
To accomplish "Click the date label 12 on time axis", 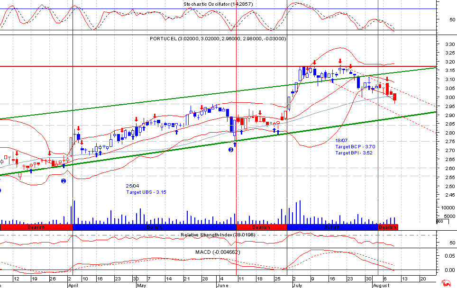I will 16,279.
